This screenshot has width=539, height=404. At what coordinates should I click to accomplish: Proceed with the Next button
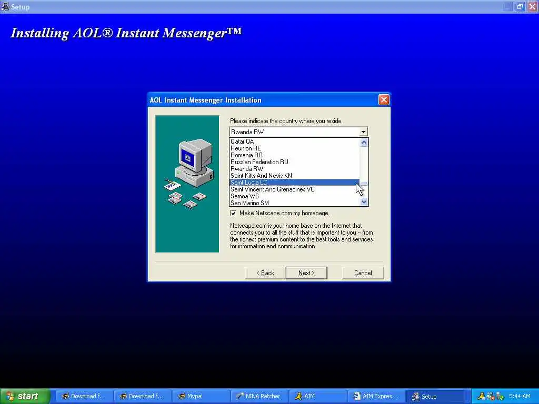306,273
